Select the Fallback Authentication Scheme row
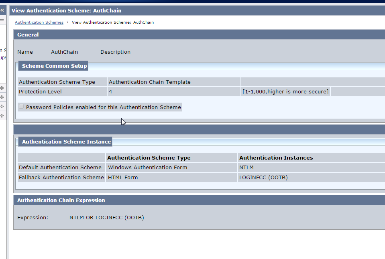Screen dimensions: 385x259 [61, 177]
